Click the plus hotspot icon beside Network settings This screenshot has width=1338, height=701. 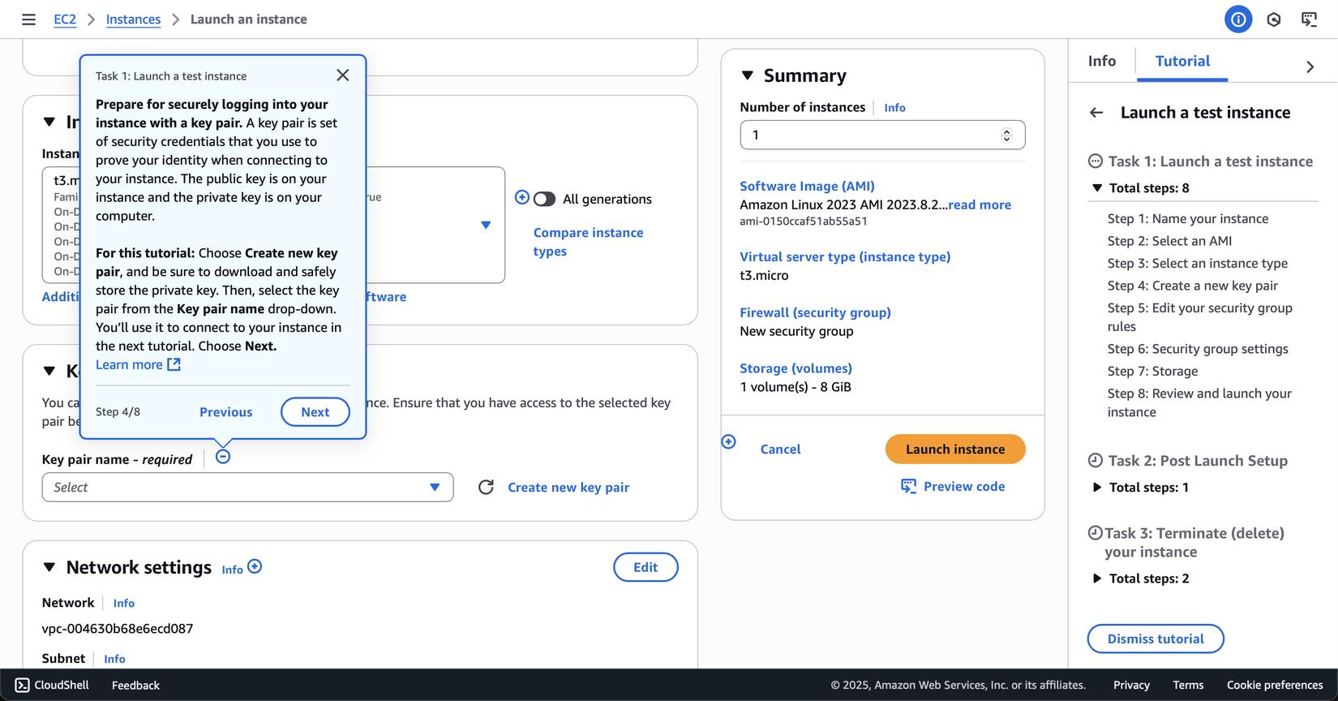(255, 566)
